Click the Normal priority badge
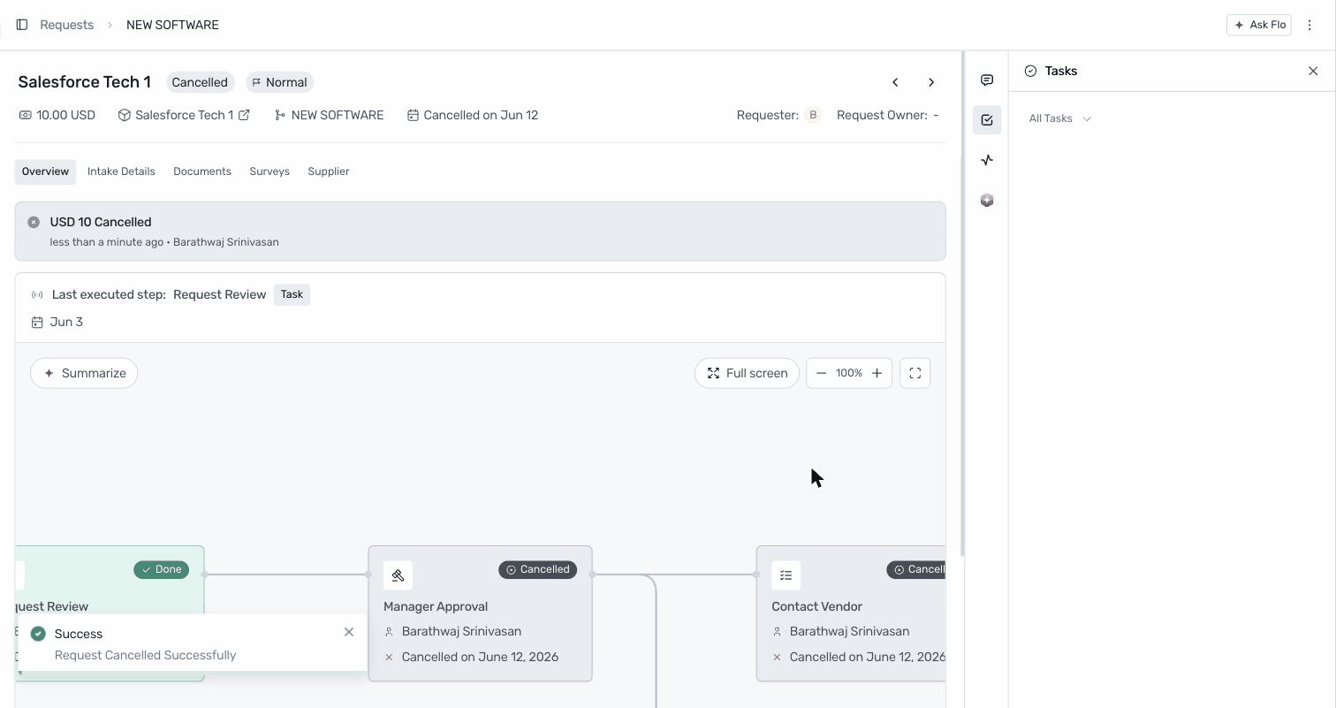The image size is (1336, 708). 279,82
